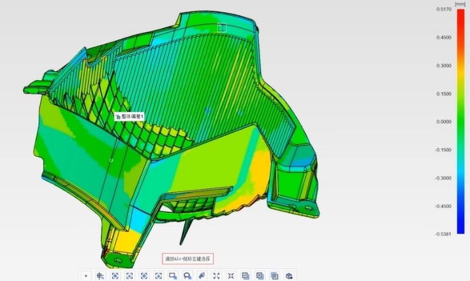Click the coordinate axes icon in toolbar
Viewport: 470px width, 281px height.
pos(100,276)
